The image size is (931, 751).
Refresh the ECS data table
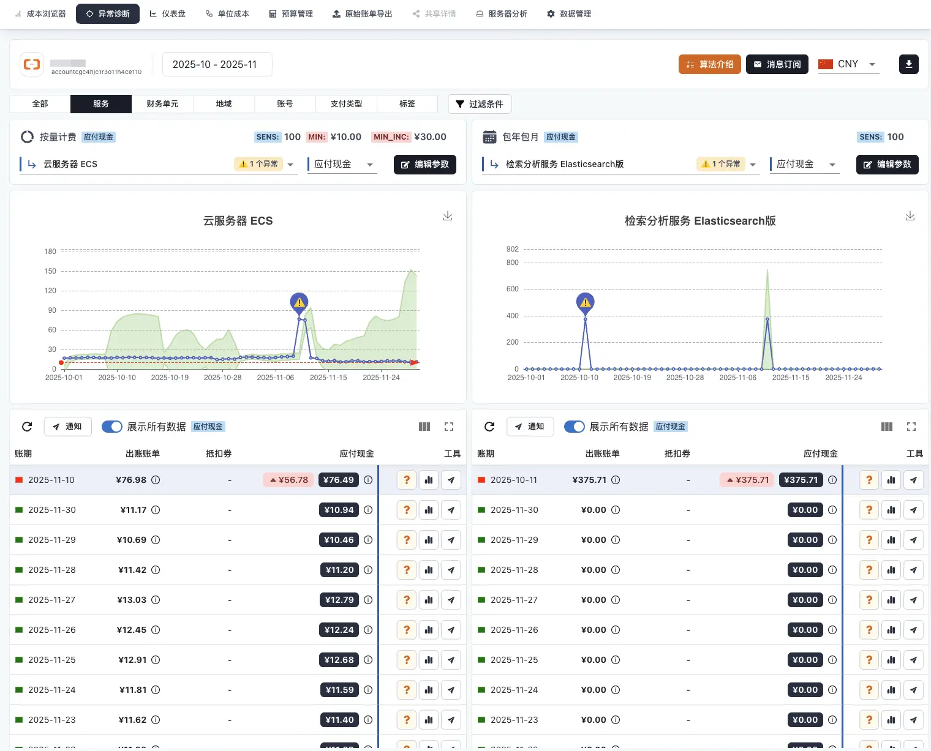27,427
